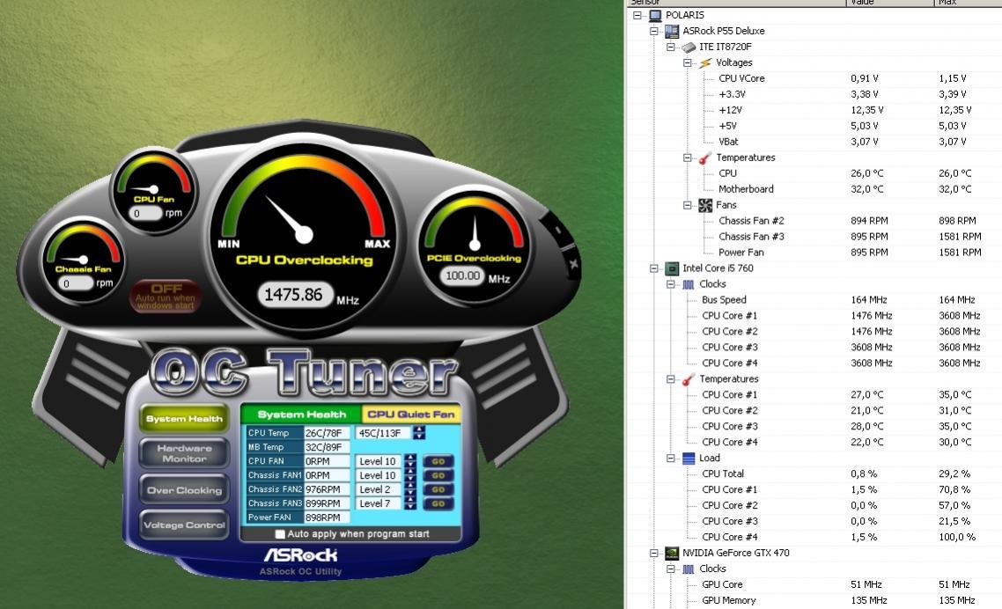Screen dimensions: 1002x609
Task: Click GO button in the CPU FAN row
Action: coord(438,461)
